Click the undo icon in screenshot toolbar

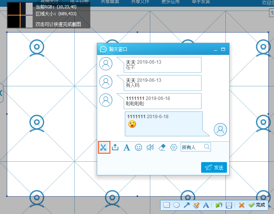pos(219,205)
